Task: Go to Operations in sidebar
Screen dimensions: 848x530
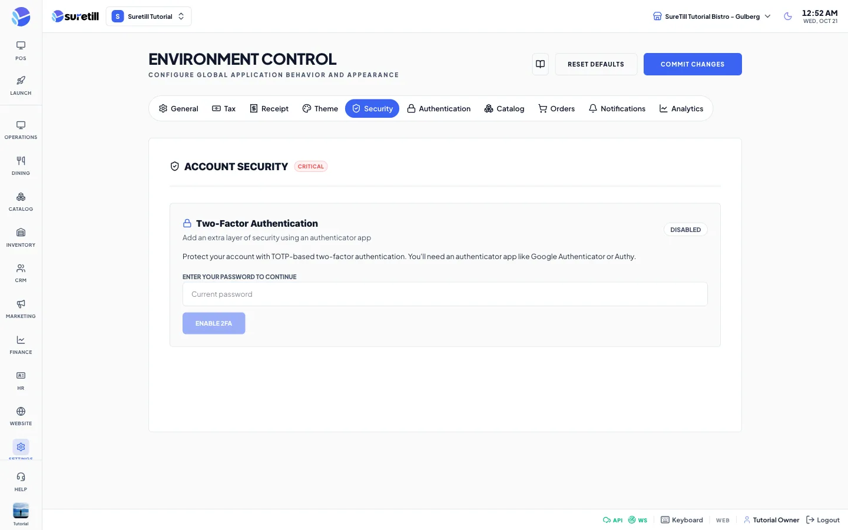Action: 21,130
